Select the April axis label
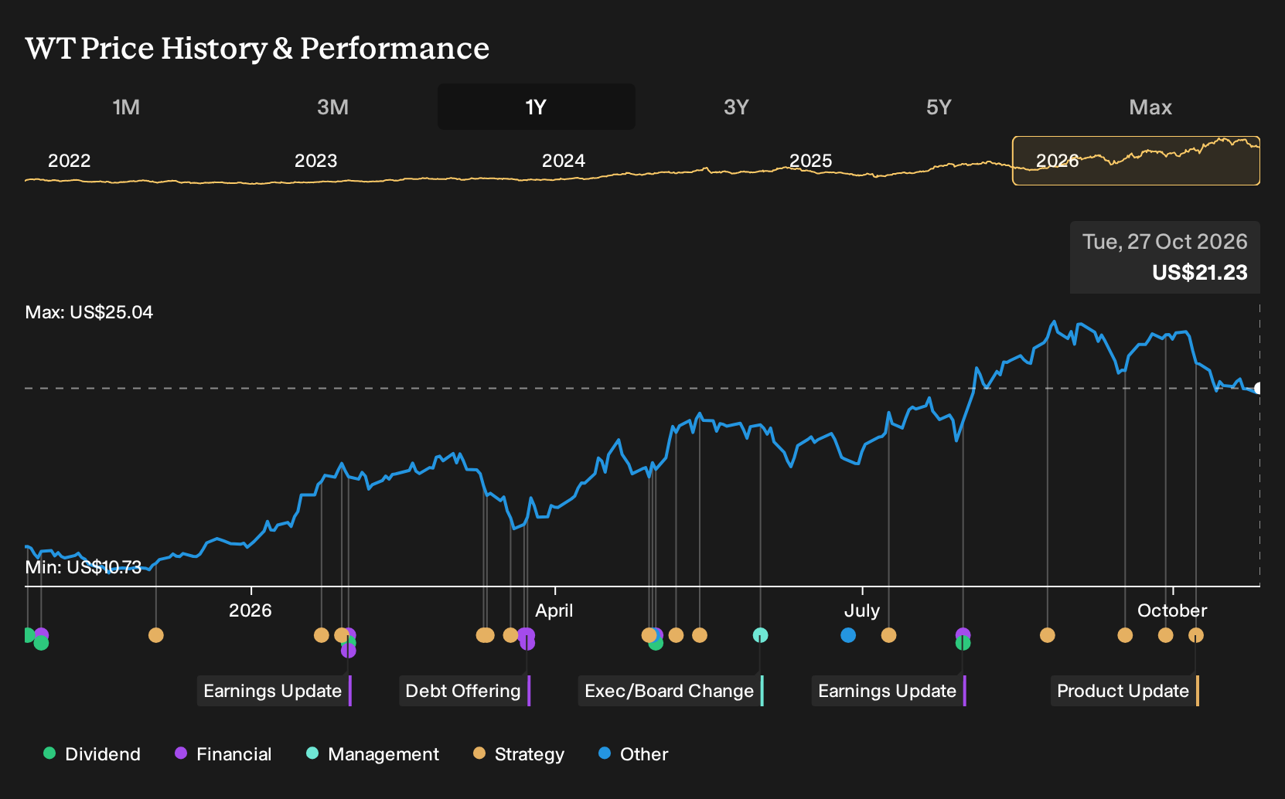 click(554, 610)
